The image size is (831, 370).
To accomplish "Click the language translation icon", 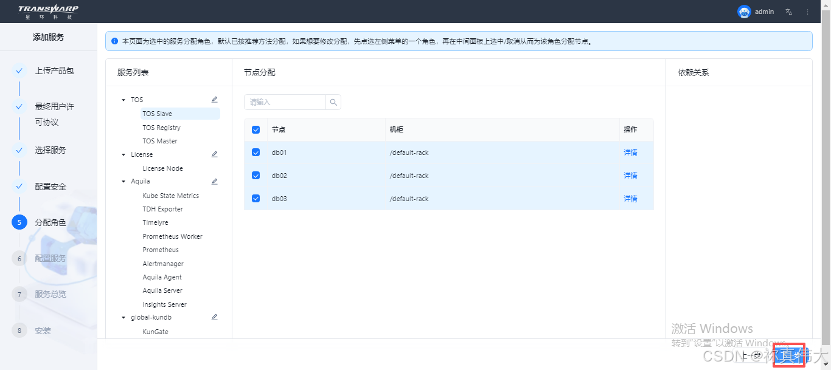I will click(789, 12).
